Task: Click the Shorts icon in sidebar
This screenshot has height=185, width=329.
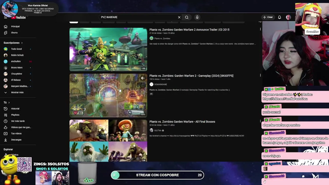Action: (5, 33)
